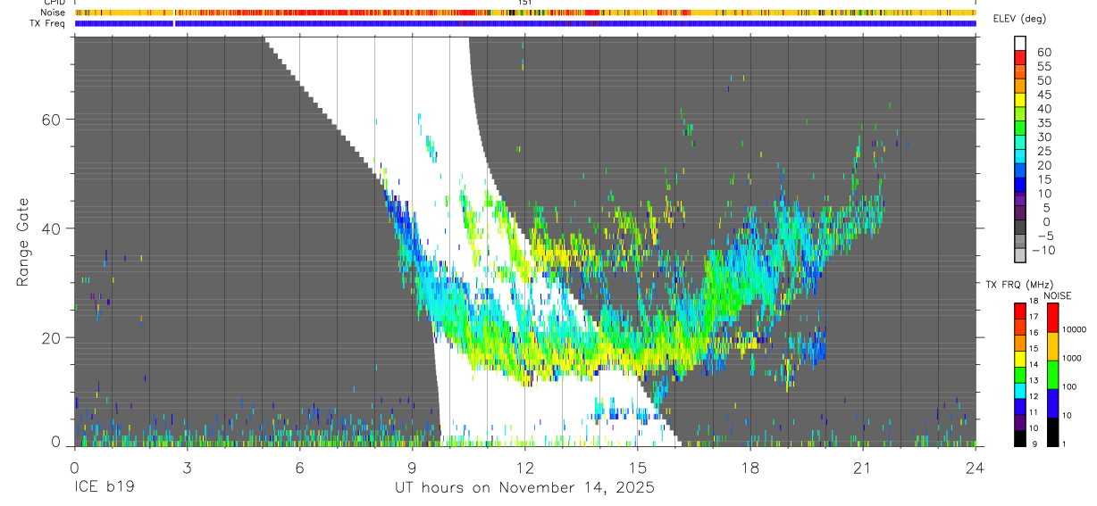Click "25" on the ELEV legend
The height and width of the screenshot is (506, 1097).
(1043, 152)
